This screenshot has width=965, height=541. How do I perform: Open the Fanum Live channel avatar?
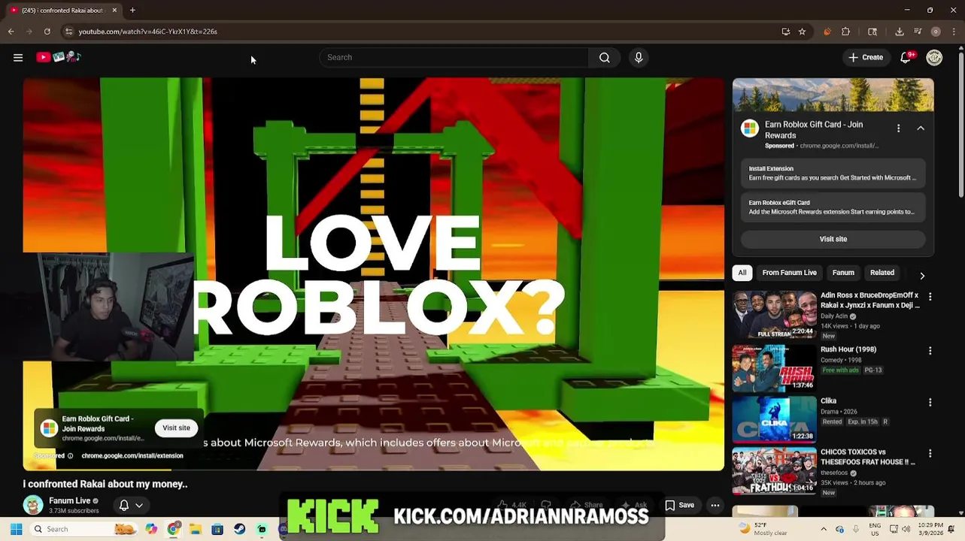tap(33, 505)
